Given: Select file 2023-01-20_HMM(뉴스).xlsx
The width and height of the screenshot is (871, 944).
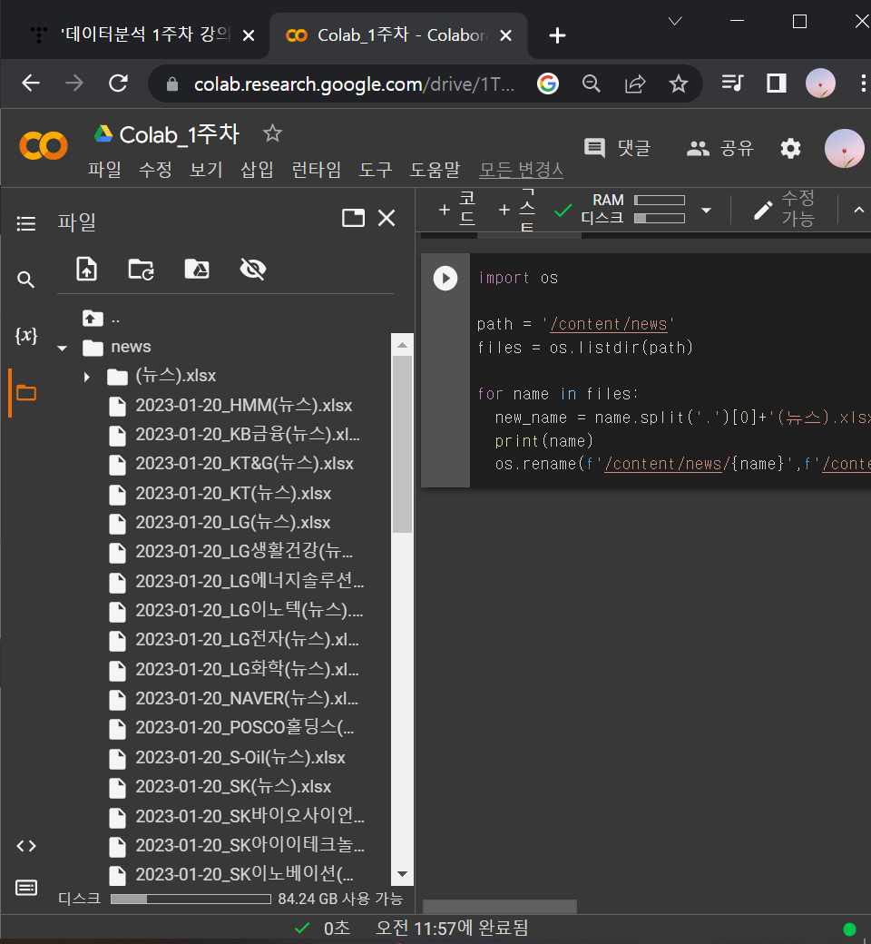Looking at the screenshot, I should 244,405.
